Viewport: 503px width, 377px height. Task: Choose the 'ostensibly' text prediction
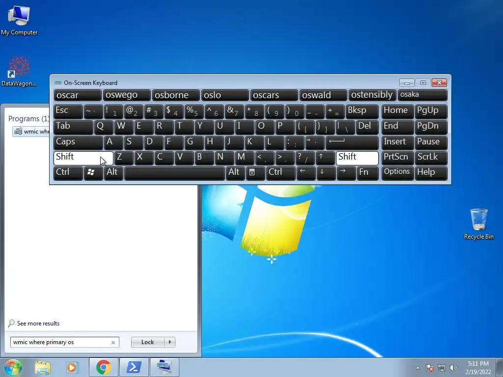tap(372, 95)
